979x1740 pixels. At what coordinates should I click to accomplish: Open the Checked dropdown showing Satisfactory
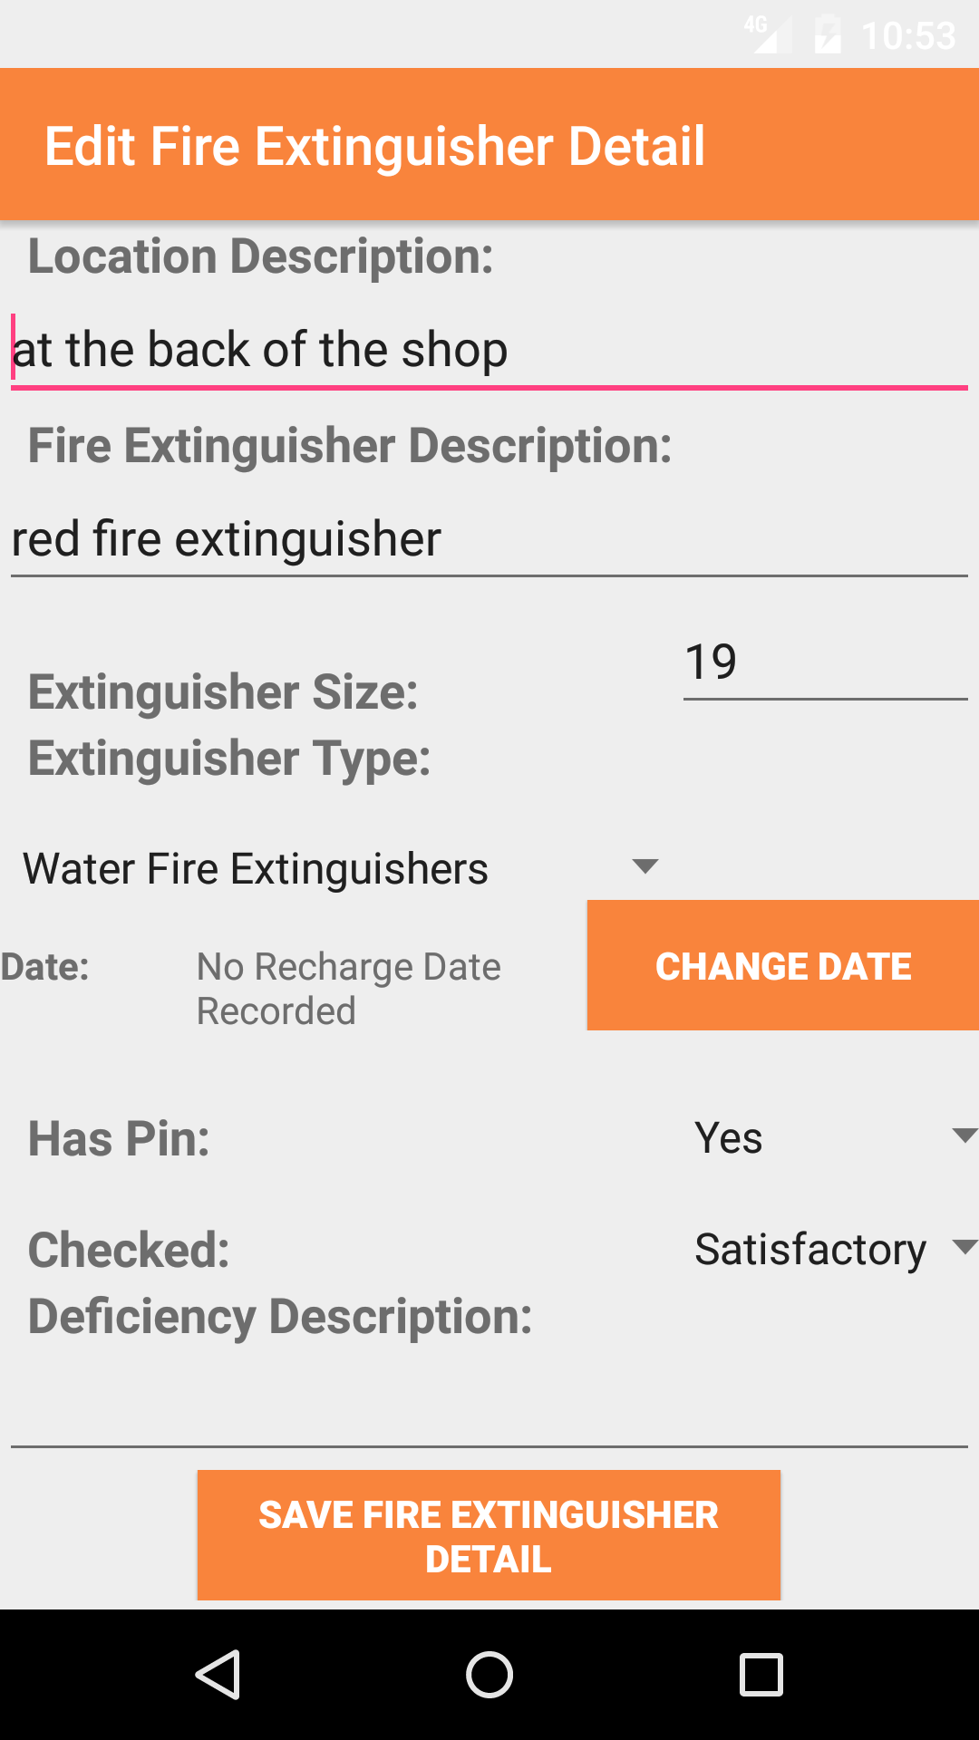click(x=832, y=1249)
